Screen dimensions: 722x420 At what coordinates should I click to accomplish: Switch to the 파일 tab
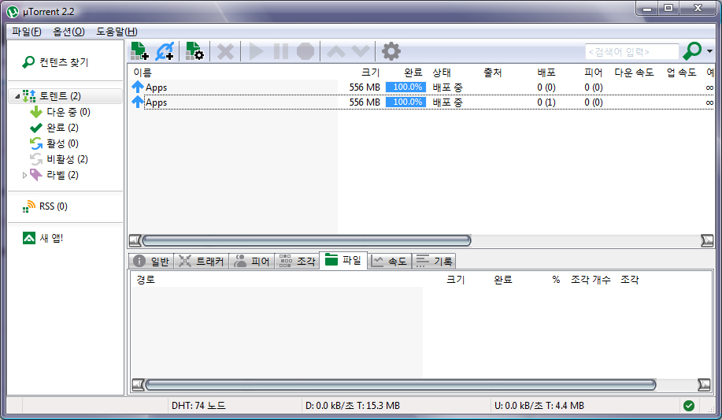pyautogui.click(x=343, y=261)
